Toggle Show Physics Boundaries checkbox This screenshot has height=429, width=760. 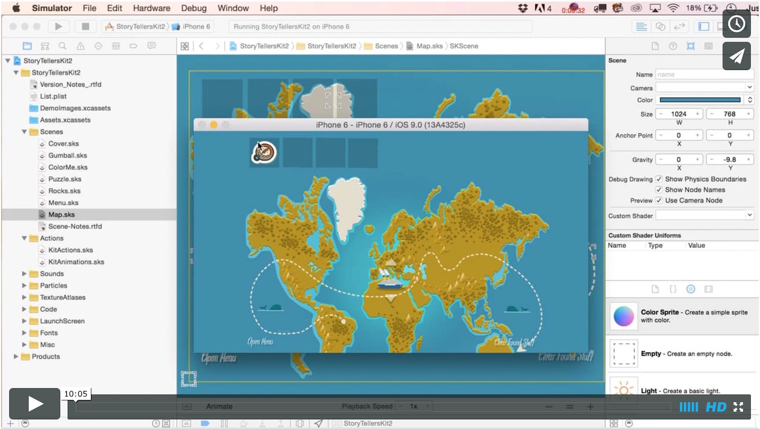tap(658, 179)
